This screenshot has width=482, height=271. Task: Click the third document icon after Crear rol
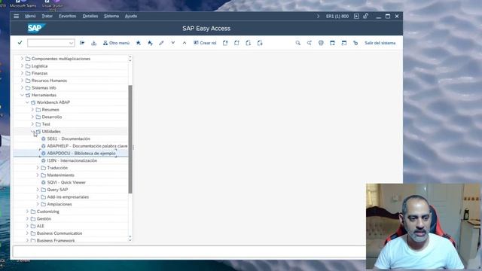pos(249,43)
